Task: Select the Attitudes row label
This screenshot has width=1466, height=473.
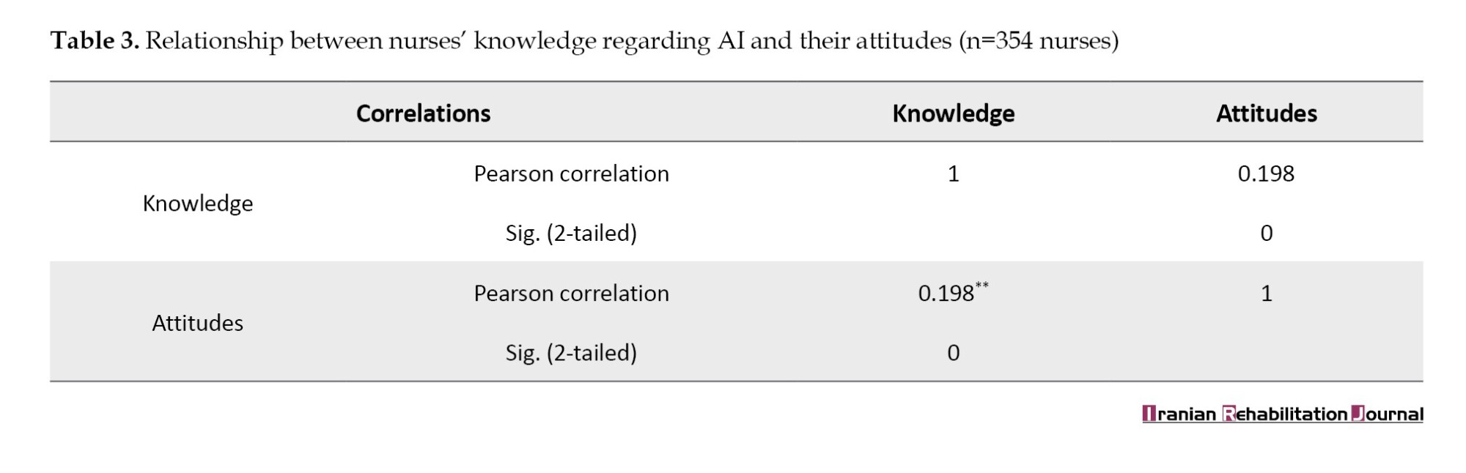Action: coord(198,323)
